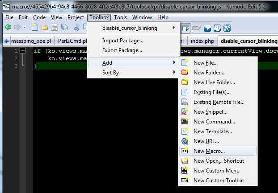Select New Custom Toolbar entry
Image resolution: width=278 pixels, height=193 pixels.
(x=219, y=181)
